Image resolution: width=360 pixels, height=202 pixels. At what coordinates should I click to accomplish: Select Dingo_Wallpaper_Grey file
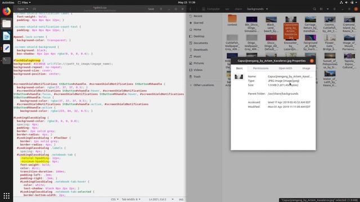[251, 43]
